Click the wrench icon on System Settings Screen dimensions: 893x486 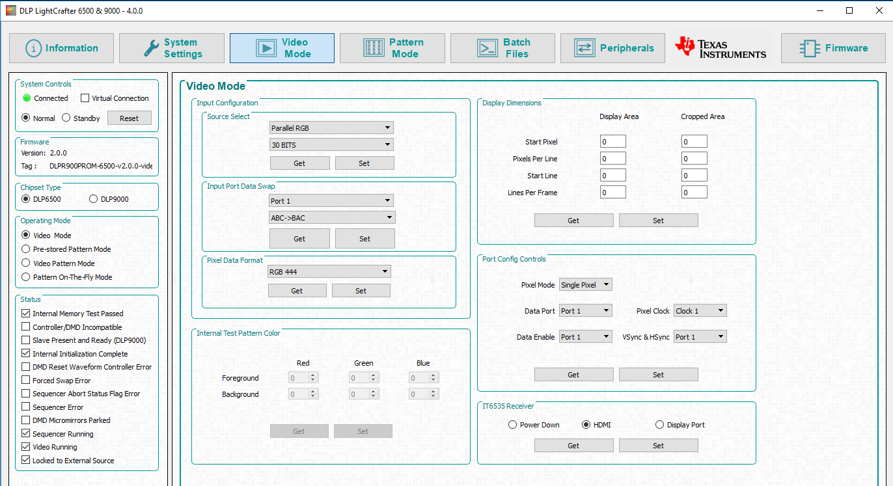pos(151,48)
